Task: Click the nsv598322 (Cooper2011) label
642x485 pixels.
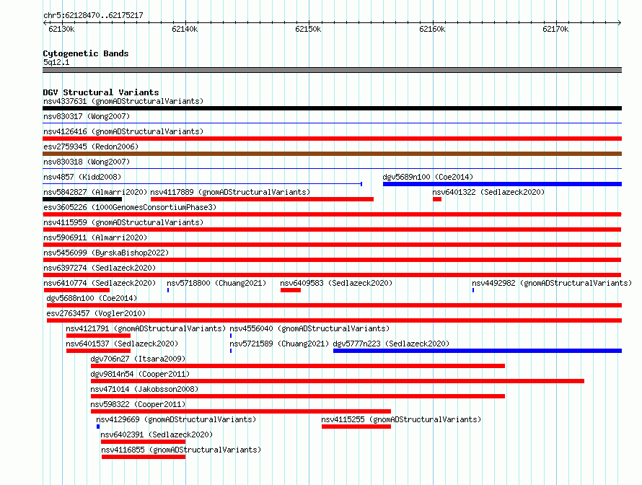Action: tap(138, 404)
